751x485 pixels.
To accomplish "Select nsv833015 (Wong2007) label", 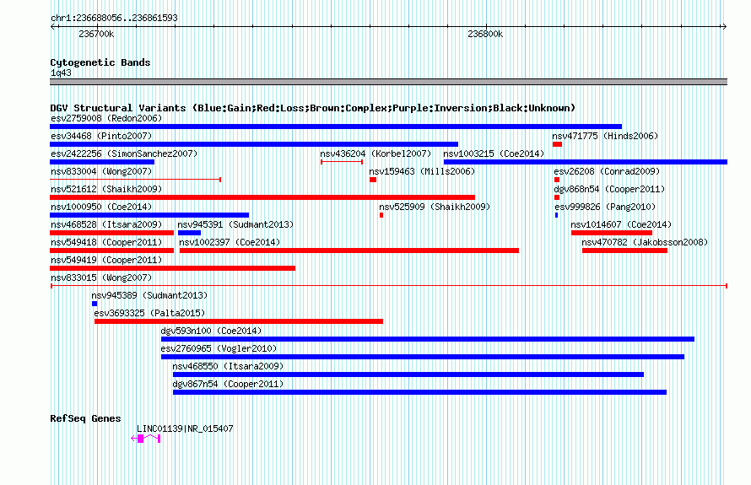I will pos(101,278).
